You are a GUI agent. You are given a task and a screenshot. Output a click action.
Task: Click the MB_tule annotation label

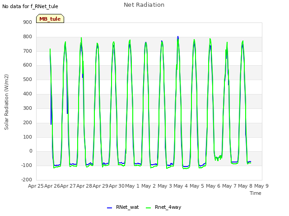click(x=50, y=19)
